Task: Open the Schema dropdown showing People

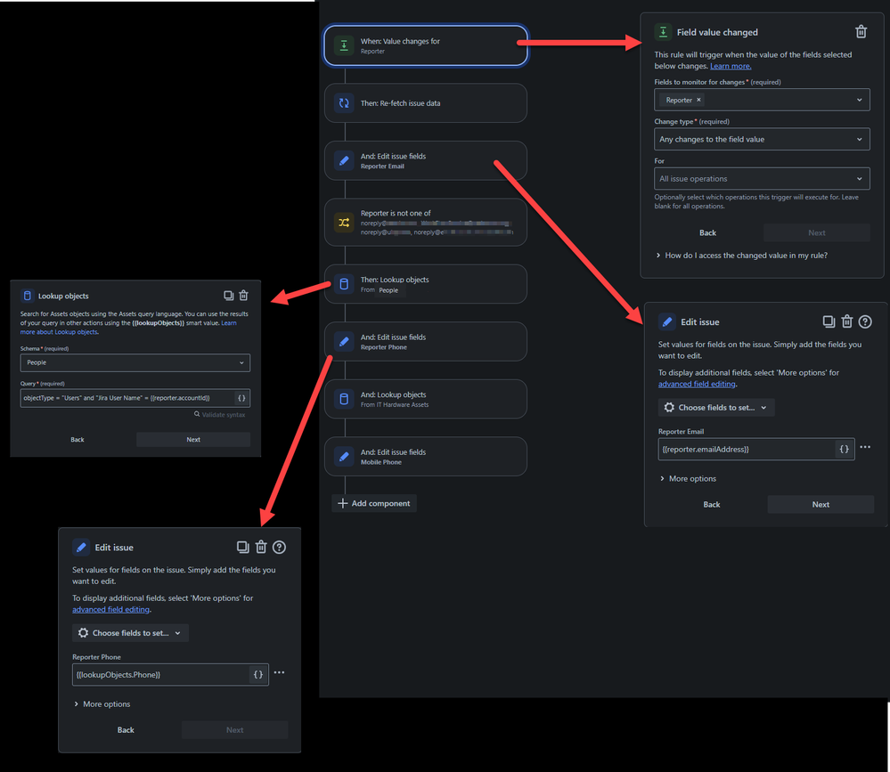Action: [x=135, y=362]
